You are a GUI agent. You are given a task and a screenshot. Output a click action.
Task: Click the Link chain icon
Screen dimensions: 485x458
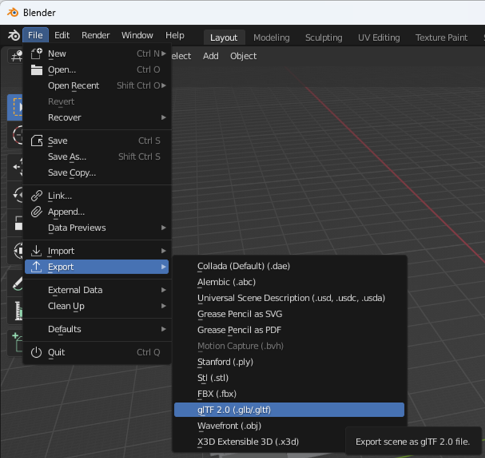pos(37,196)
